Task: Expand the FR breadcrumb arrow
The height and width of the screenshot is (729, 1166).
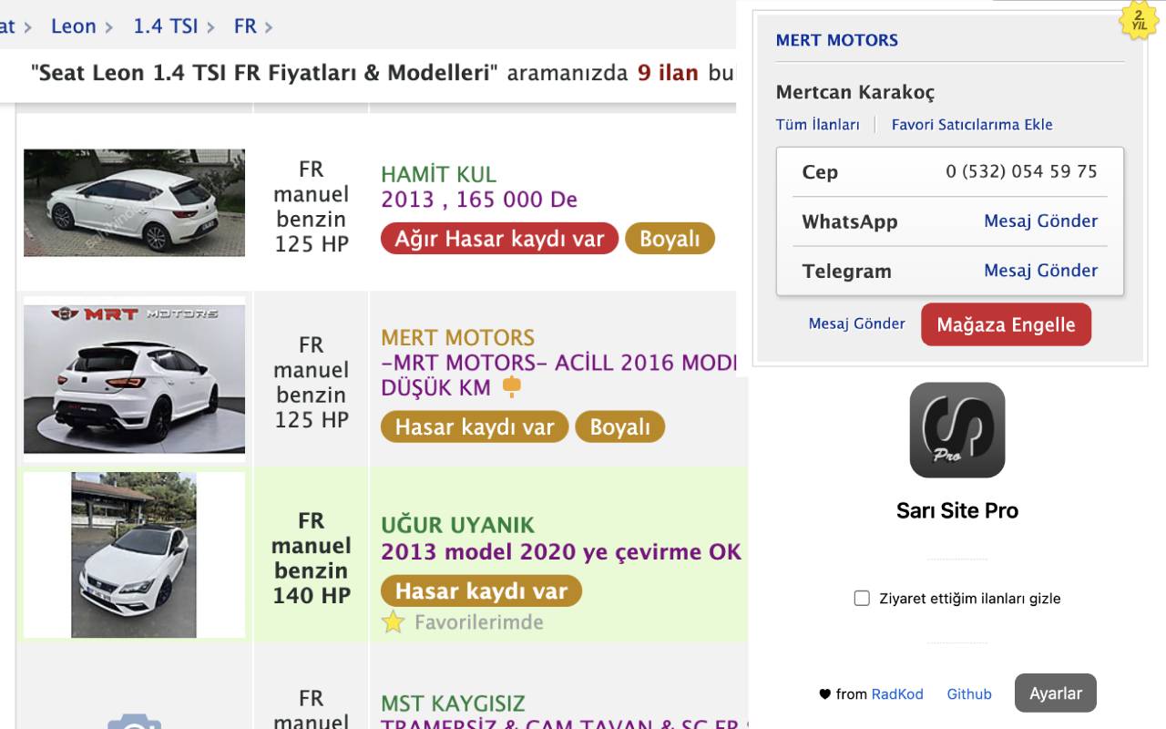Action: tap(269, 27)
